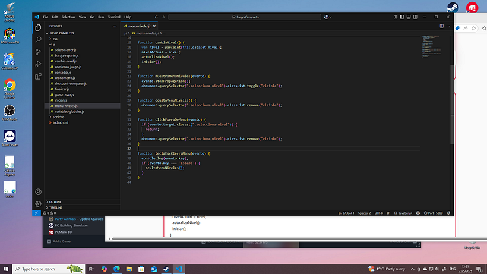Click the Windows taskbar search box

(x=49, y=269)
